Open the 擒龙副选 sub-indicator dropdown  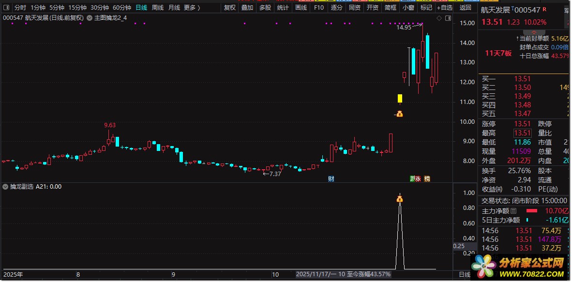point(5,187)
